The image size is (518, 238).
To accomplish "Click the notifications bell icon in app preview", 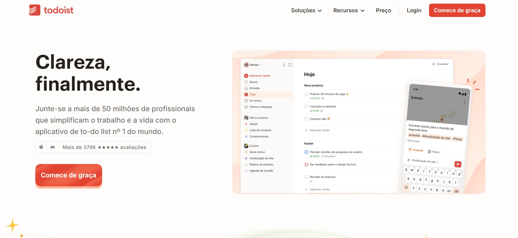I will pos(284,65).
